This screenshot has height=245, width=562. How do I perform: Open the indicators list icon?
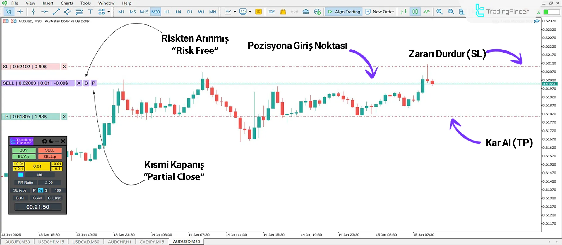click(x=243, y=12)
